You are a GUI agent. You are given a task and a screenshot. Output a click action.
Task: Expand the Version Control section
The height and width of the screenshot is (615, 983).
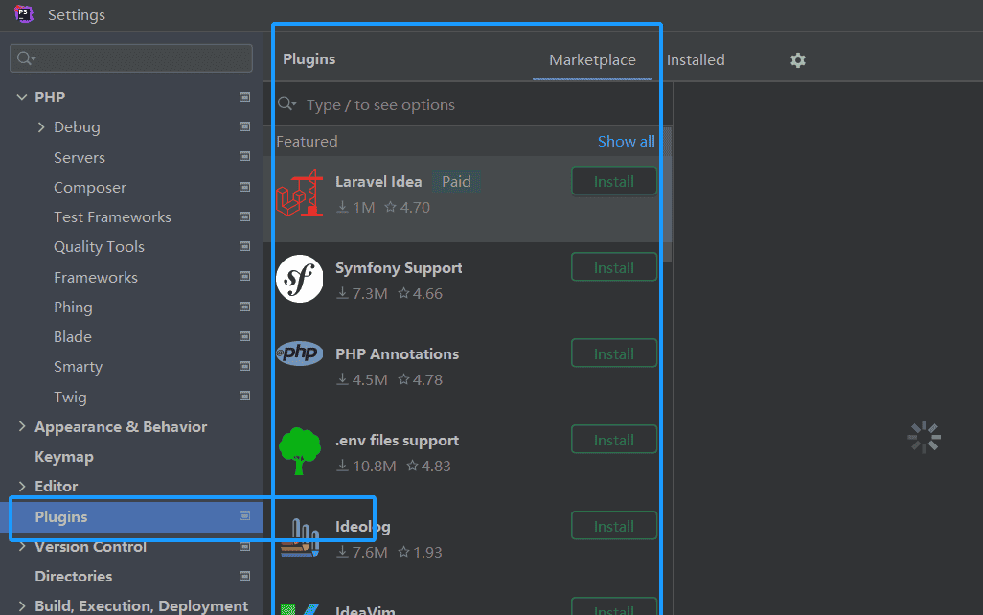tap(21, 546)
